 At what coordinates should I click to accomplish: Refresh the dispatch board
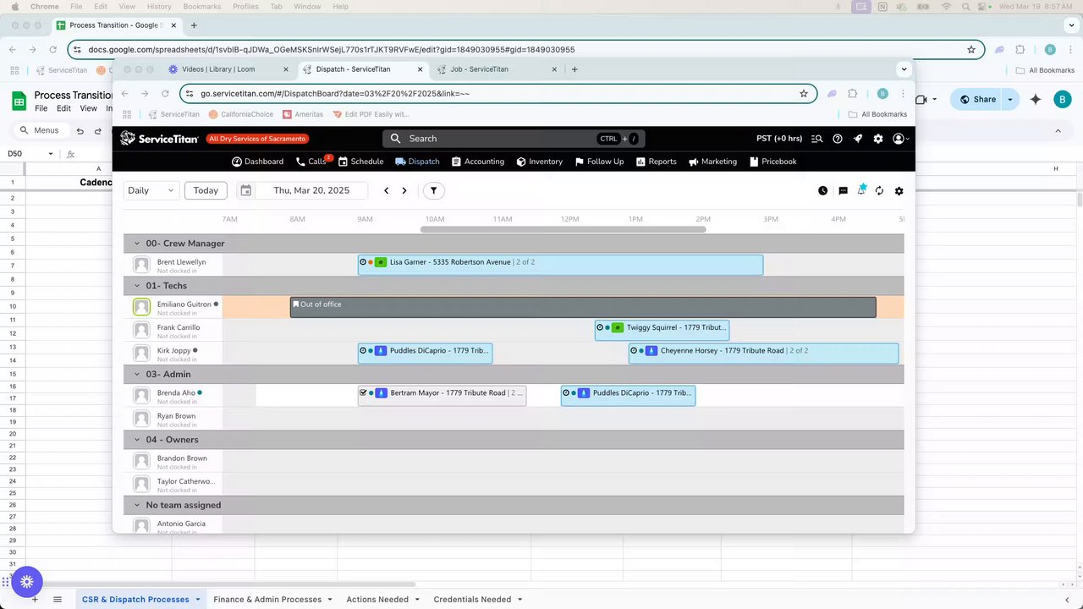click(x=879, y=190)
